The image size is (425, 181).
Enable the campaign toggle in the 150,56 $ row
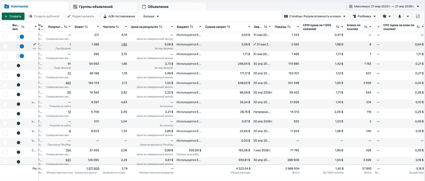(x=20, y=152)
